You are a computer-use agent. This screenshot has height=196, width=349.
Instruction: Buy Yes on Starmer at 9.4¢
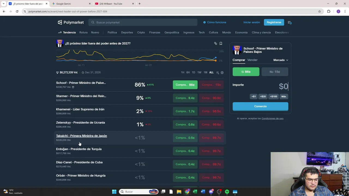(185, 98)
